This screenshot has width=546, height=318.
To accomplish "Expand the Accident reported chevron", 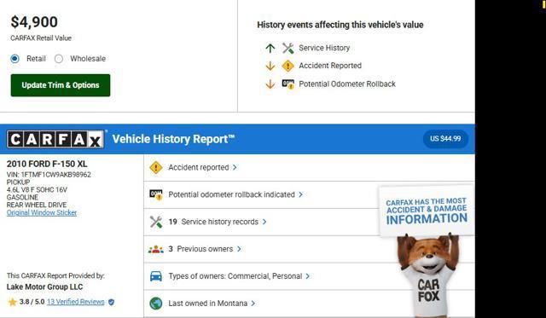I will [x=235, y=167].
